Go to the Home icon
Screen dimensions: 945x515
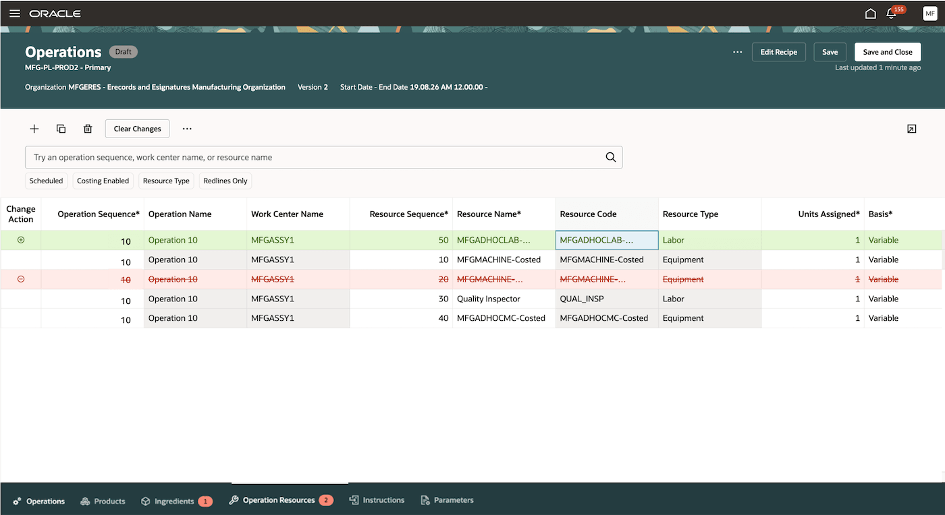pyautogui.click(x=871, y=13)
